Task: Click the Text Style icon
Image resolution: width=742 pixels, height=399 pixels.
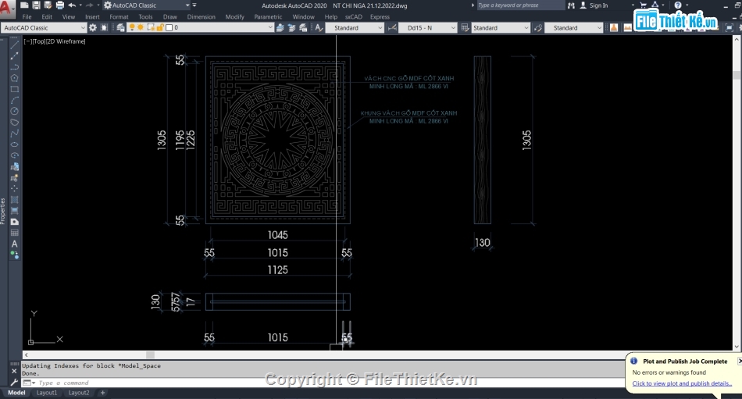Action: pos(319,27)
